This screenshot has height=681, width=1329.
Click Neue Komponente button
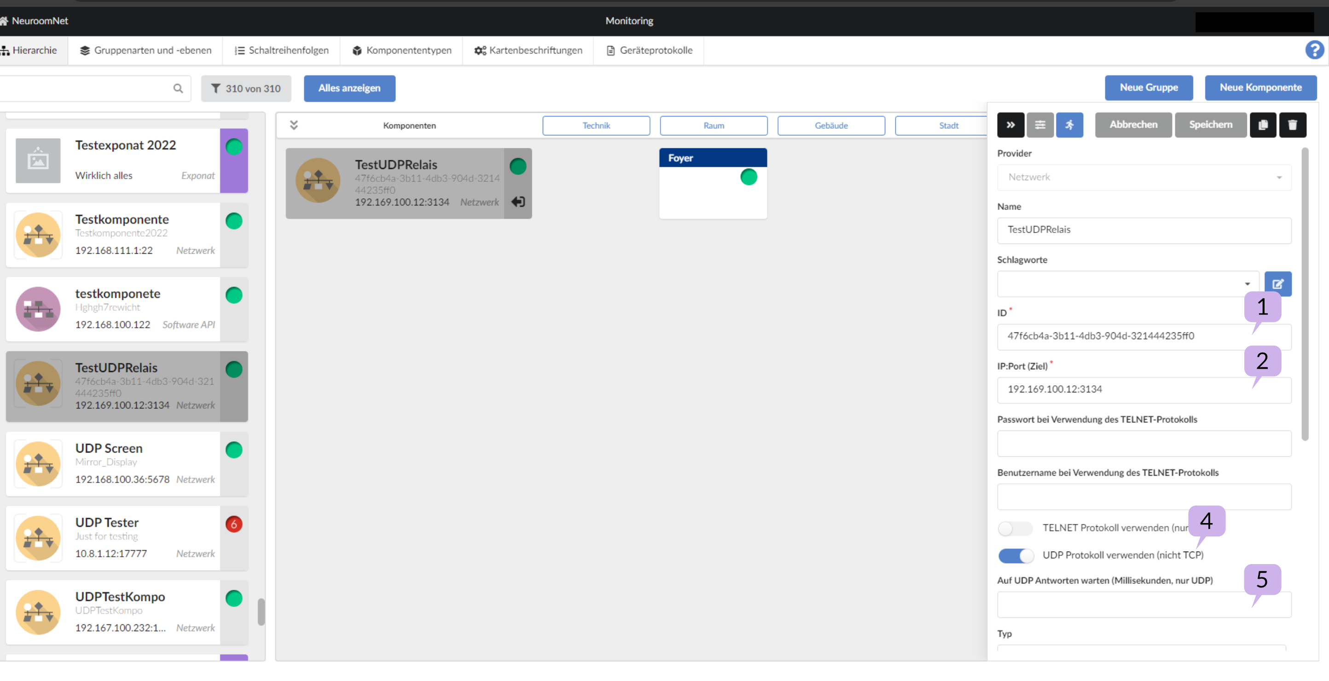[1260, 87]
